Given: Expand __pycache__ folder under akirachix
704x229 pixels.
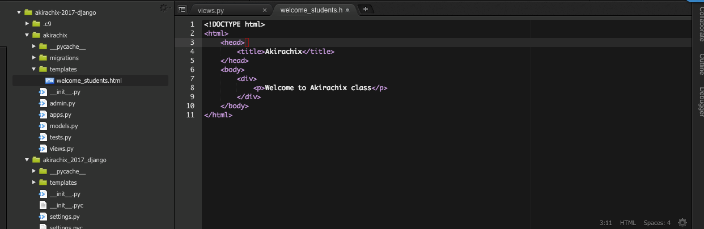Looking at the screenshot, I should tap(35, 46).
